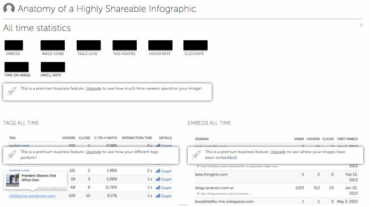Open Upgrade link about tag performance
The image size is (369, 207).
tap(93, 152)
